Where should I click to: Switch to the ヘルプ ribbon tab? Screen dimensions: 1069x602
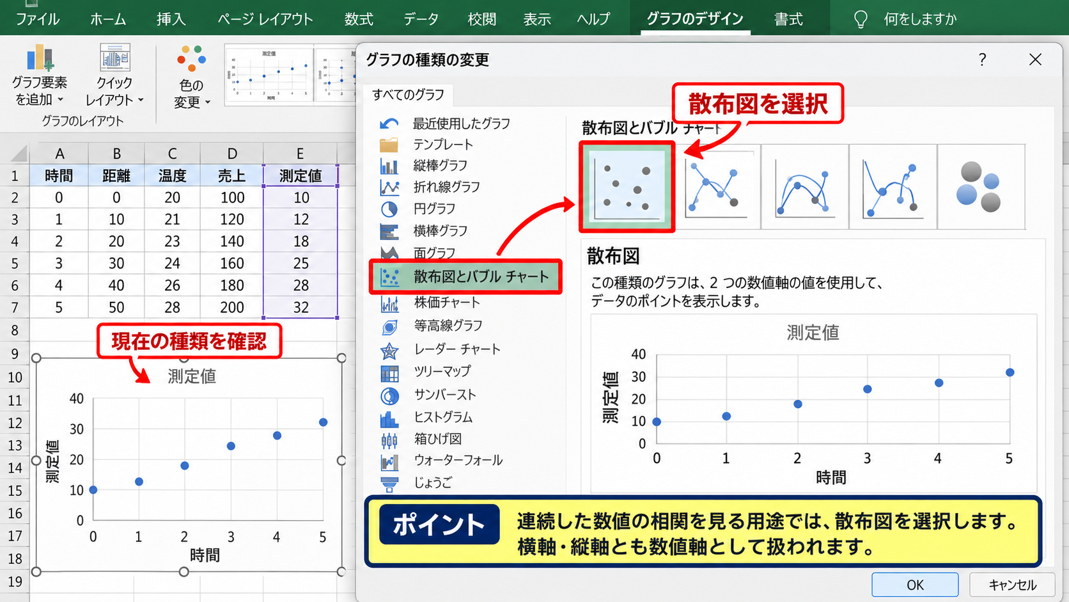(593, 19)
